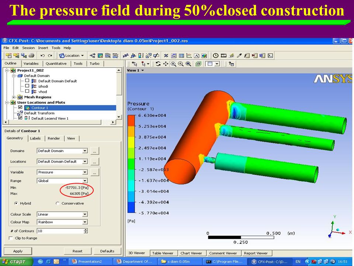Click the outline tree vertical scrollbar
Screen dimensions: 354x266
coord(119,94)
